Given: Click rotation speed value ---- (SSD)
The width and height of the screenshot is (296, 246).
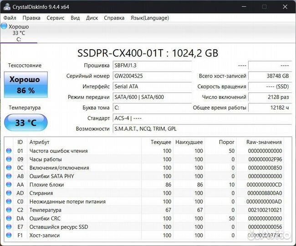Looking at the screenshot, I should pyautogui.click(x=270, y=87).
